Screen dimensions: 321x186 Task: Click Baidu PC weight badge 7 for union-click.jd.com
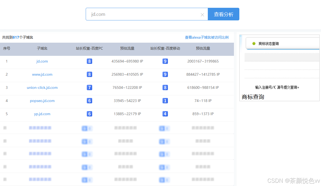coord(89,87)
